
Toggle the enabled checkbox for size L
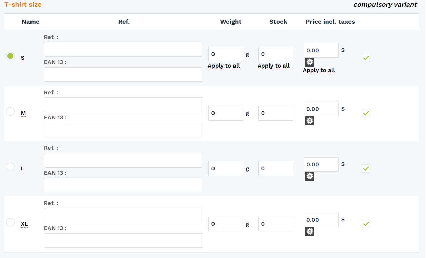366,169
